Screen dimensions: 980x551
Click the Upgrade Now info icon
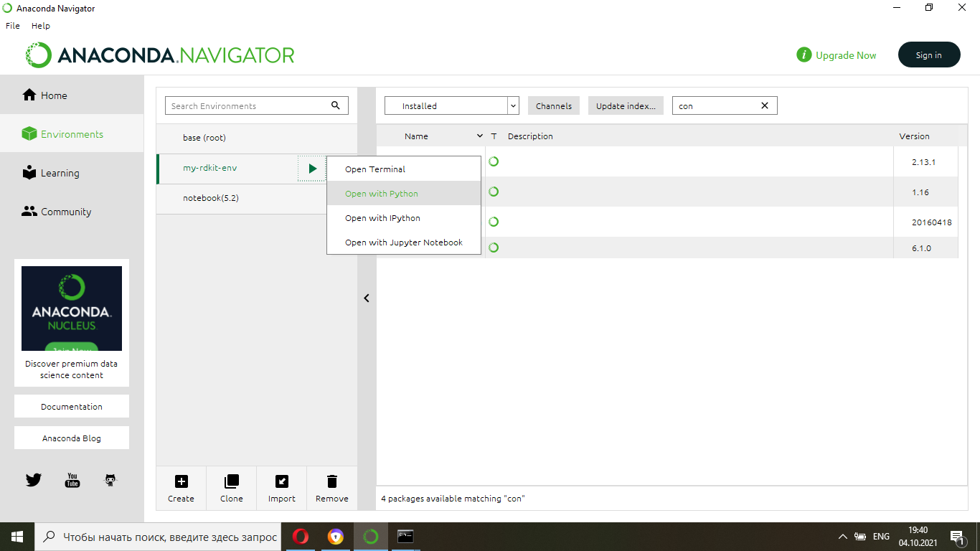[x=804, y=55]
